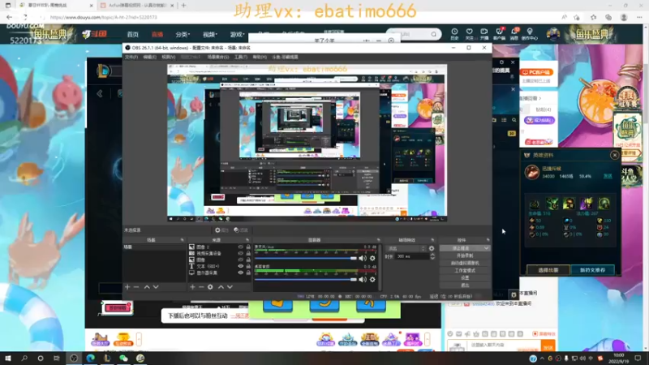
Task: Open the transition type dropdown
Action: 406,248
